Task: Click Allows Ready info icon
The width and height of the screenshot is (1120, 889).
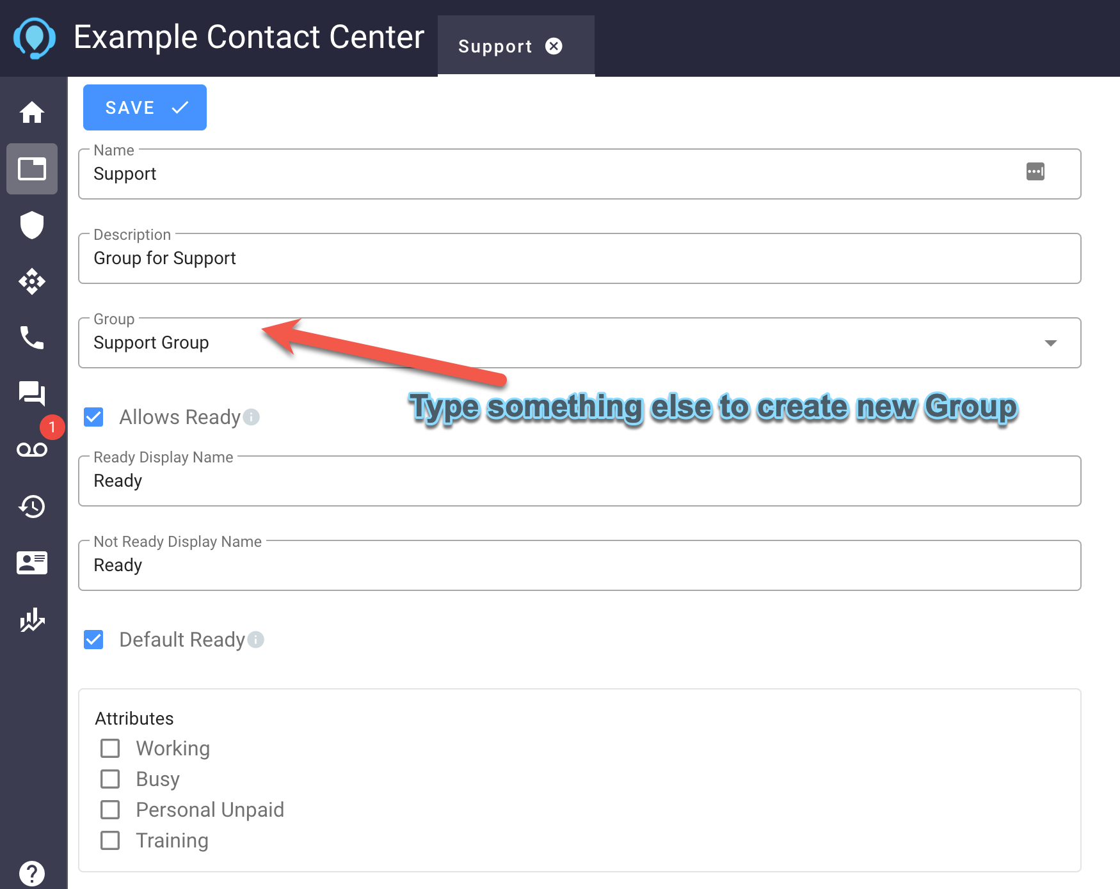Action: tap(252, 417)
